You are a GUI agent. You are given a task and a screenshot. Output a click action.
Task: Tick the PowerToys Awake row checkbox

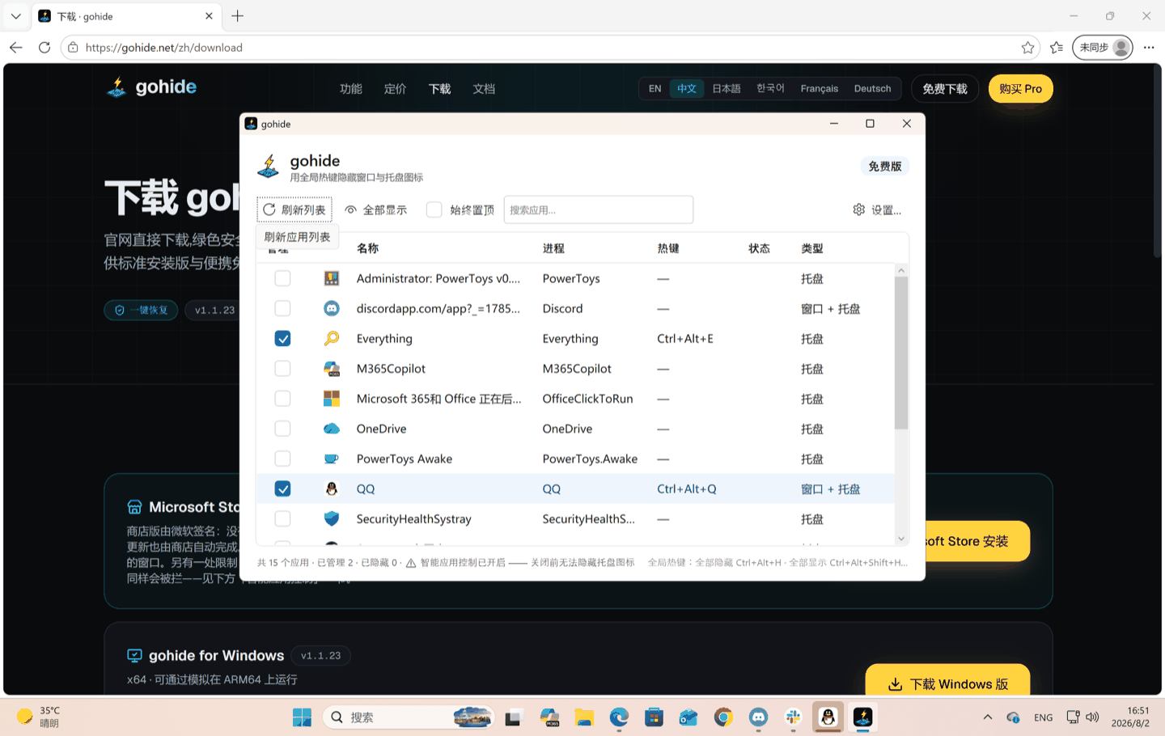click(x=282, y=459)
